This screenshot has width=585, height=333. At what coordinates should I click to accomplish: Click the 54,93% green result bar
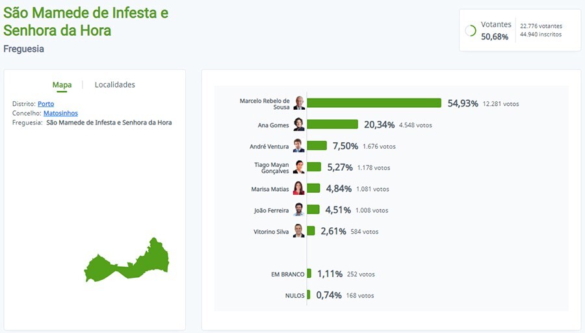click(374, 103)
